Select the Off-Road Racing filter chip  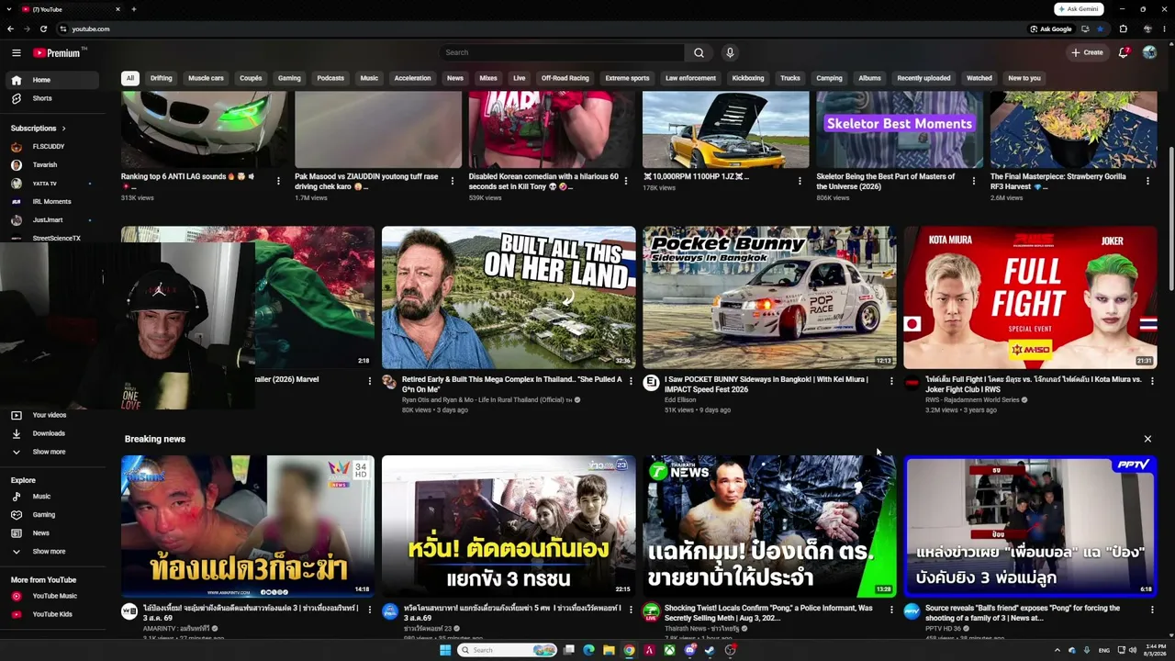coord(565,78)
